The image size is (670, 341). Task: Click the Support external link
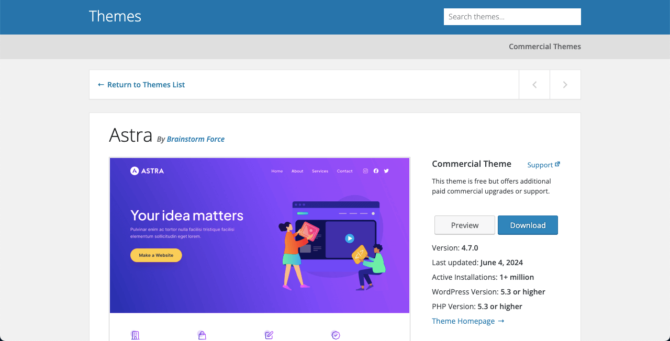(x=544, y=165)
